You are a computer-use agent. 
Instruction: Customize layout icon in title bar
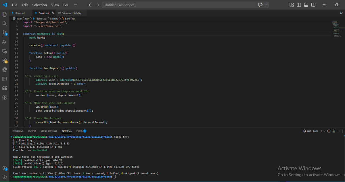click(291, 5)
